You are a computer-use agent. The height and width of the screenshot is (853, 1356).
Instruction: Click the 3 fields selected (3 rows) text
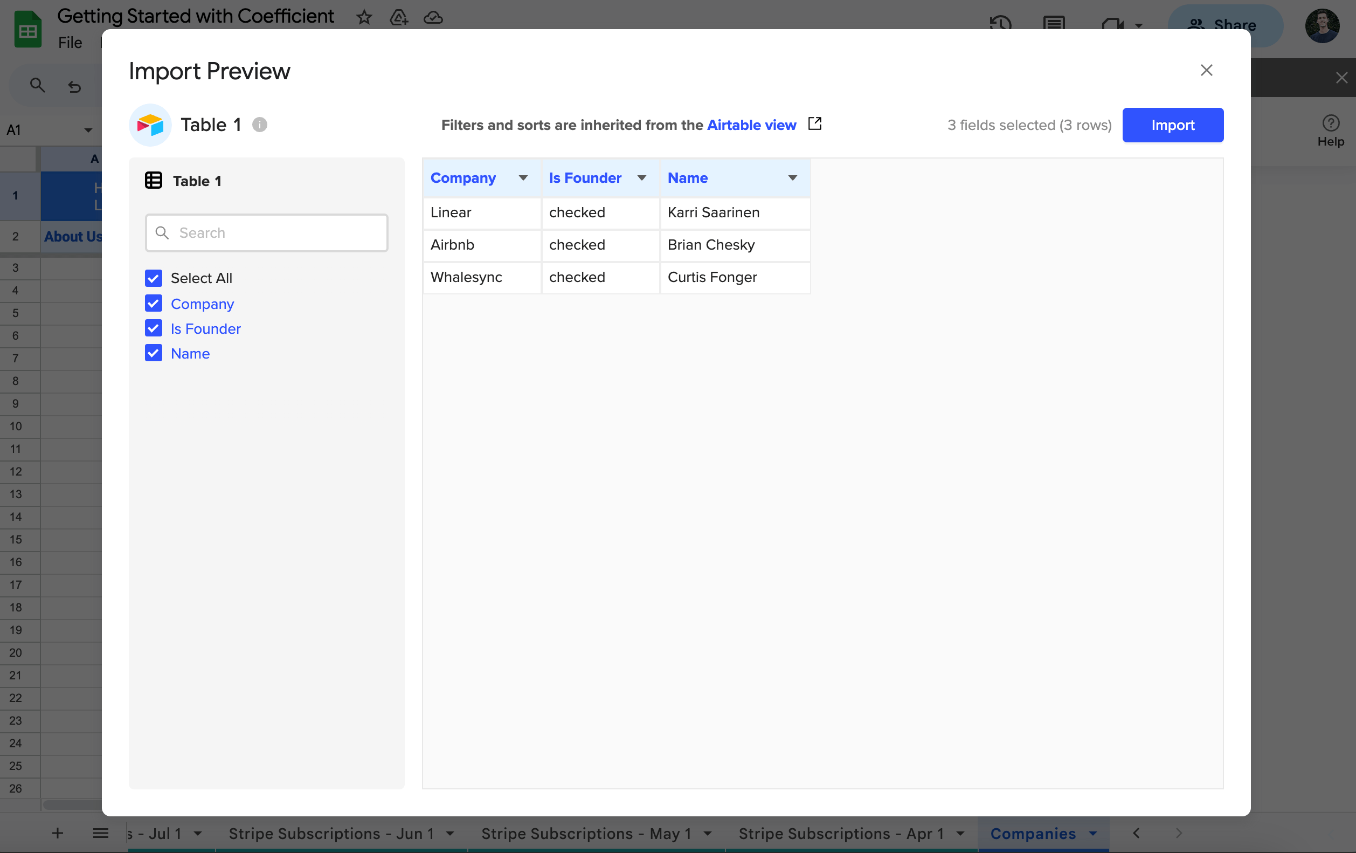tap(1029, 125)
